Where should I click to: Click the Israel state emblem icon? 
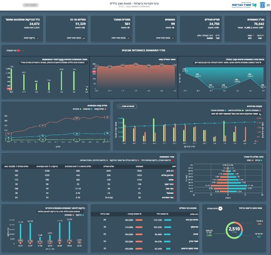[262, 5]
